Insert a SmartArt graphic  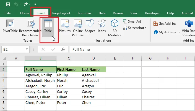[132, 21]
